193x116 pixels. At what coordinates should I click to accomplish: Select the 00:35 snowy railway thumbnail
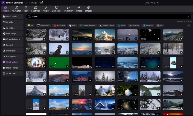[36, 49]
